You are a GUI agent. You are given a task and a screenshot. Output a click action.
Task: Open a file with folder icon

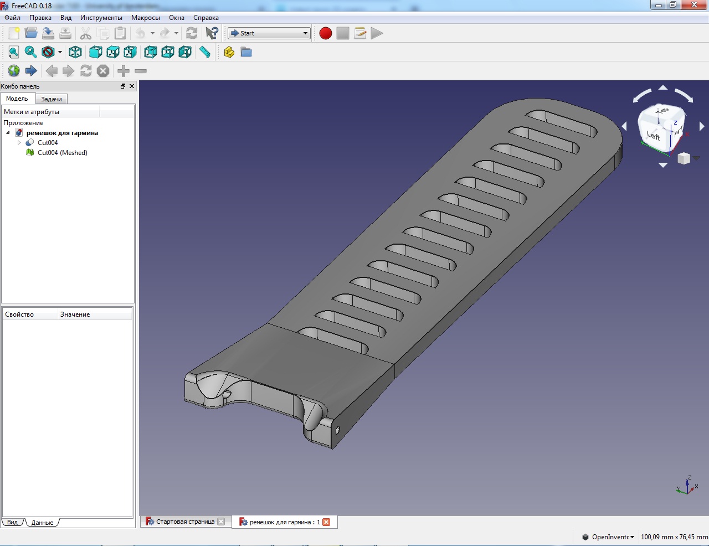31,33
